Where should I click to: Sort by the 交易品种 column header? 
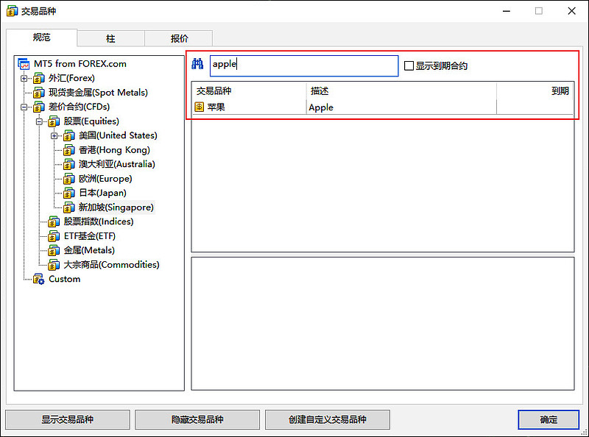tap(250, 90)
